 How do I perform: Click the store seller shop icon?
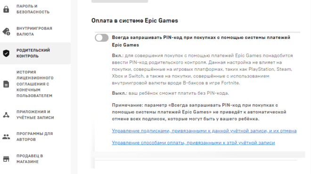pyautogui.click(x=6, y=159)
